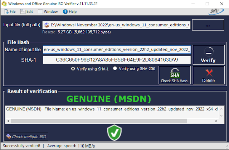Click the scroll left arrow in results

tap(8, 121)
